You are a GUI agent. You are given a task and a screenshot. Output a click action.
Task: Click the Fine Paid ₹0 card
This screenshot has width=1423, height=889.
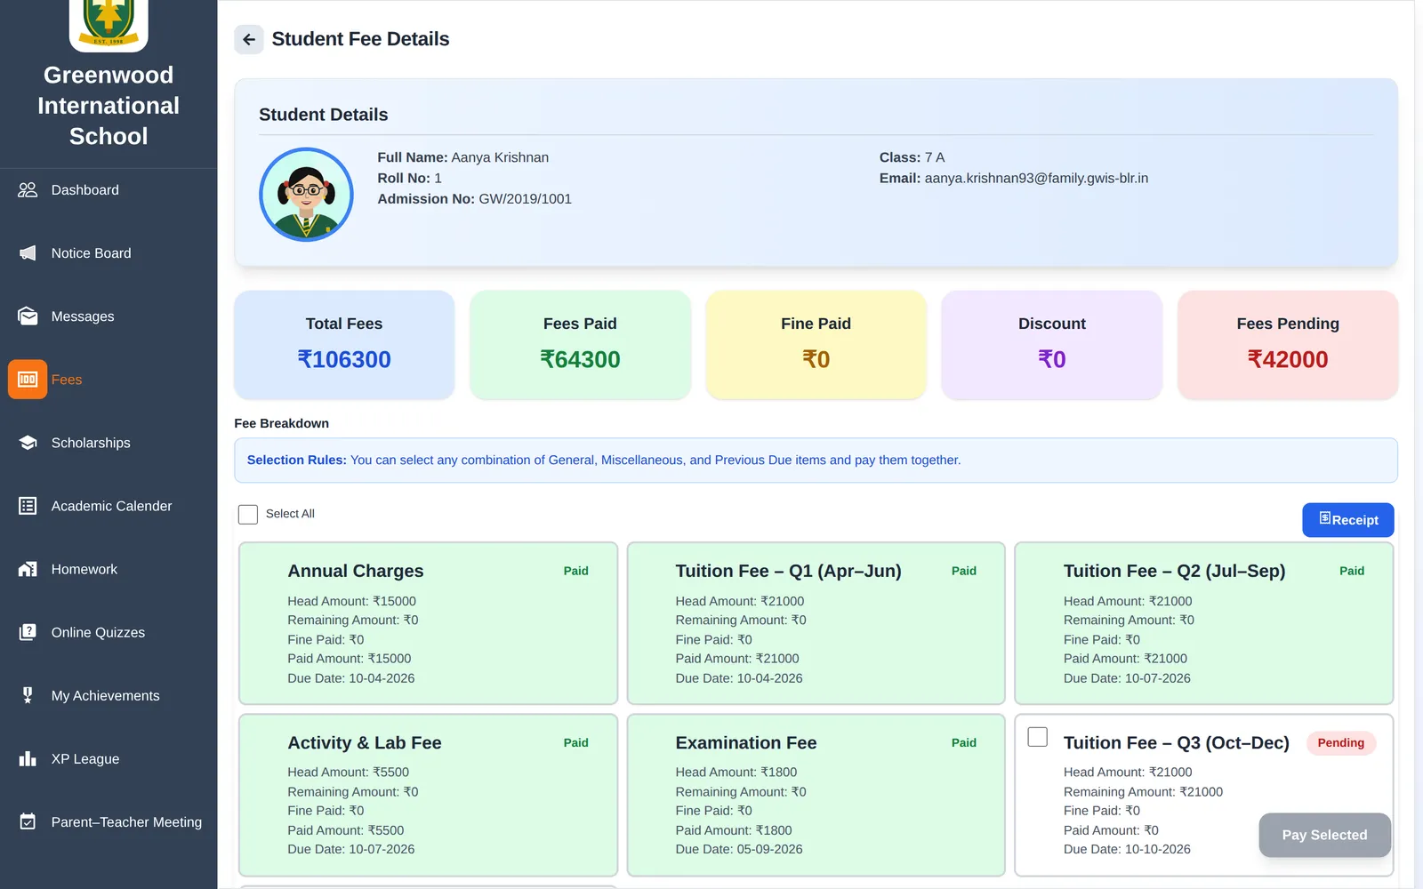[816, 345]
